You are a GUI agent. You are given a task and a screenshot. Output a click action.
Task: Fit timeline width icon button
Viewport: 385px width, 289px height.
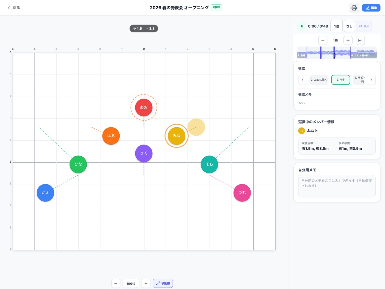(x=360, y=40)
